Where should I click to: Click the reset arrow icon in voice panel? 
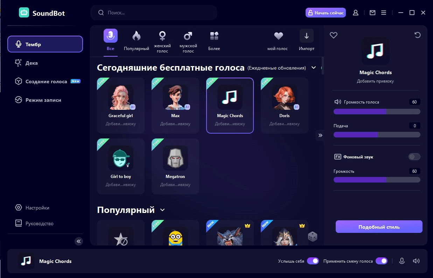[x=417, y=35]
